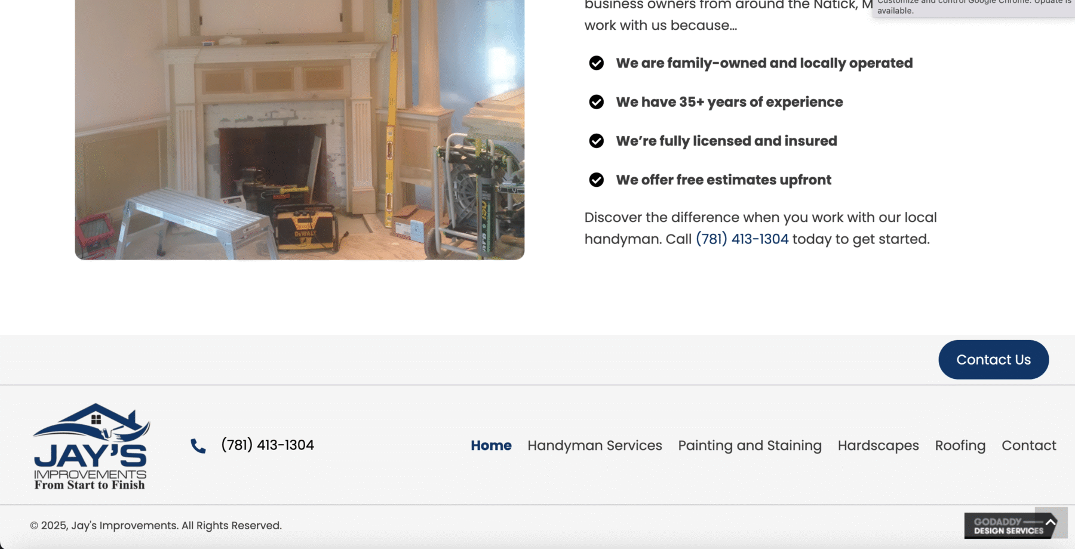Click the checkmark icon beside family-owned statement
The width and height of the screenshot is (1075, 549).
coord(596,63)
